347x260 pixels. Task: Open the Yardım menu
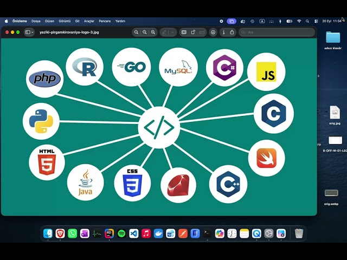click(120, 21)
